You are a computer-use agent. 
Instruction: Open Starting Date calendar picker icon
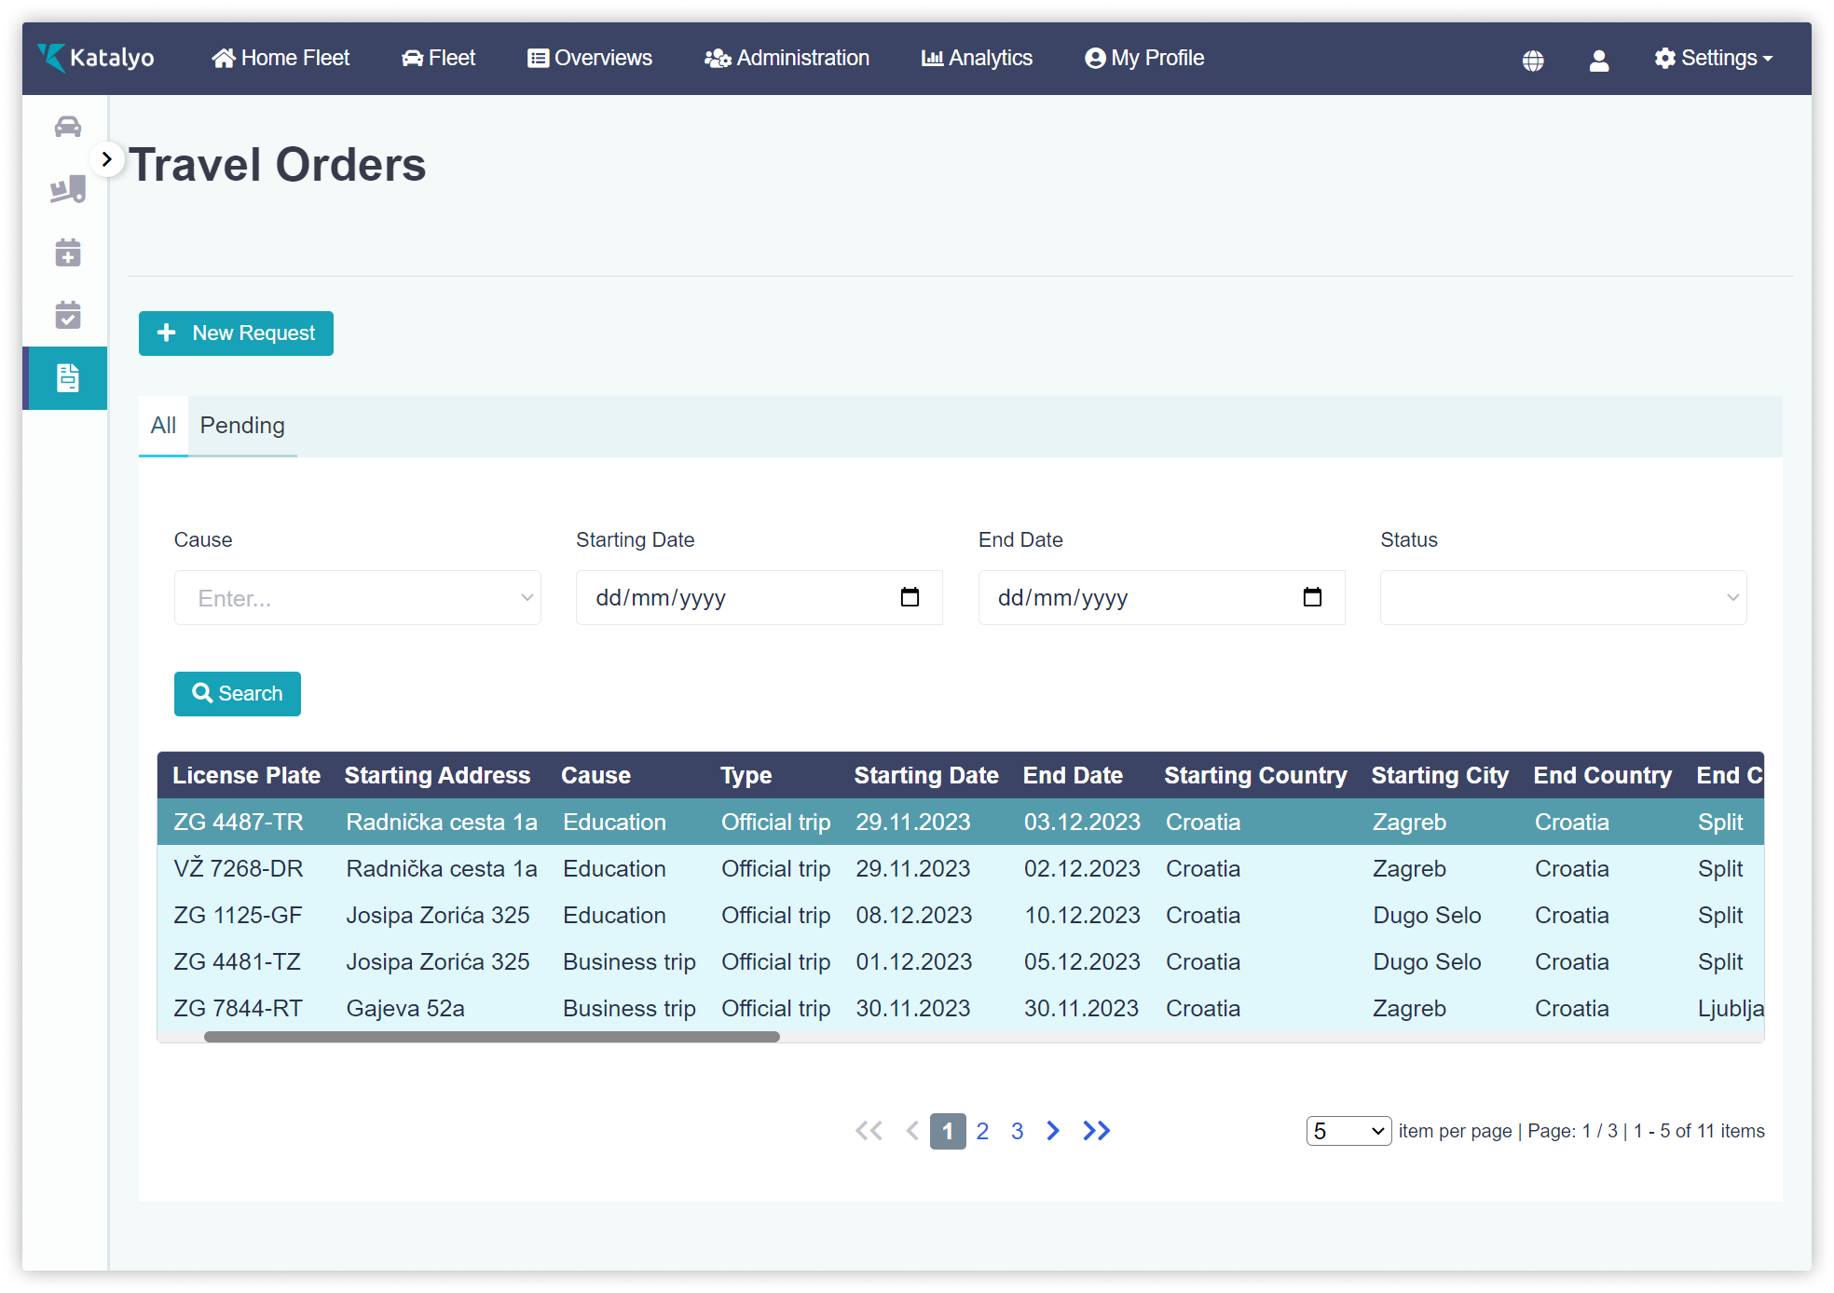click(910, 597)
